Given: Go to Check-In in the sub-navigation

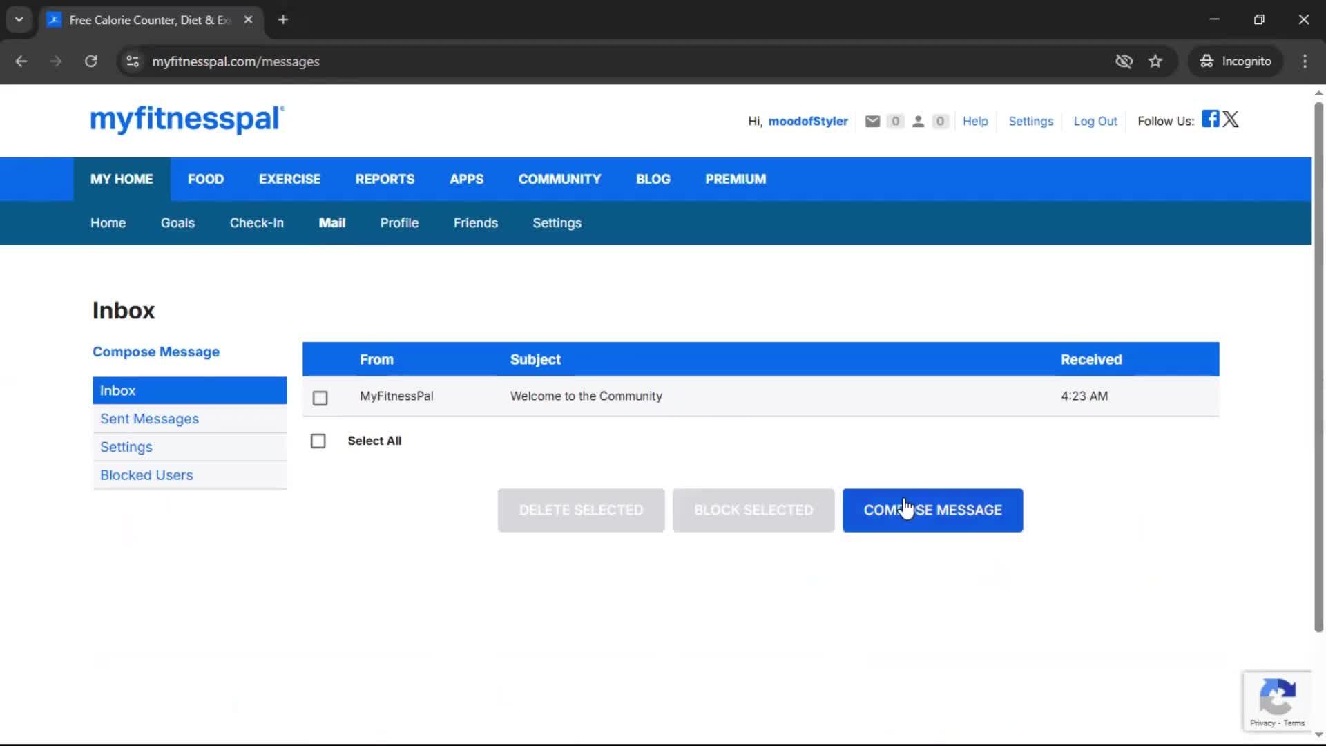Looking at the screenshot, I should 256,223.
